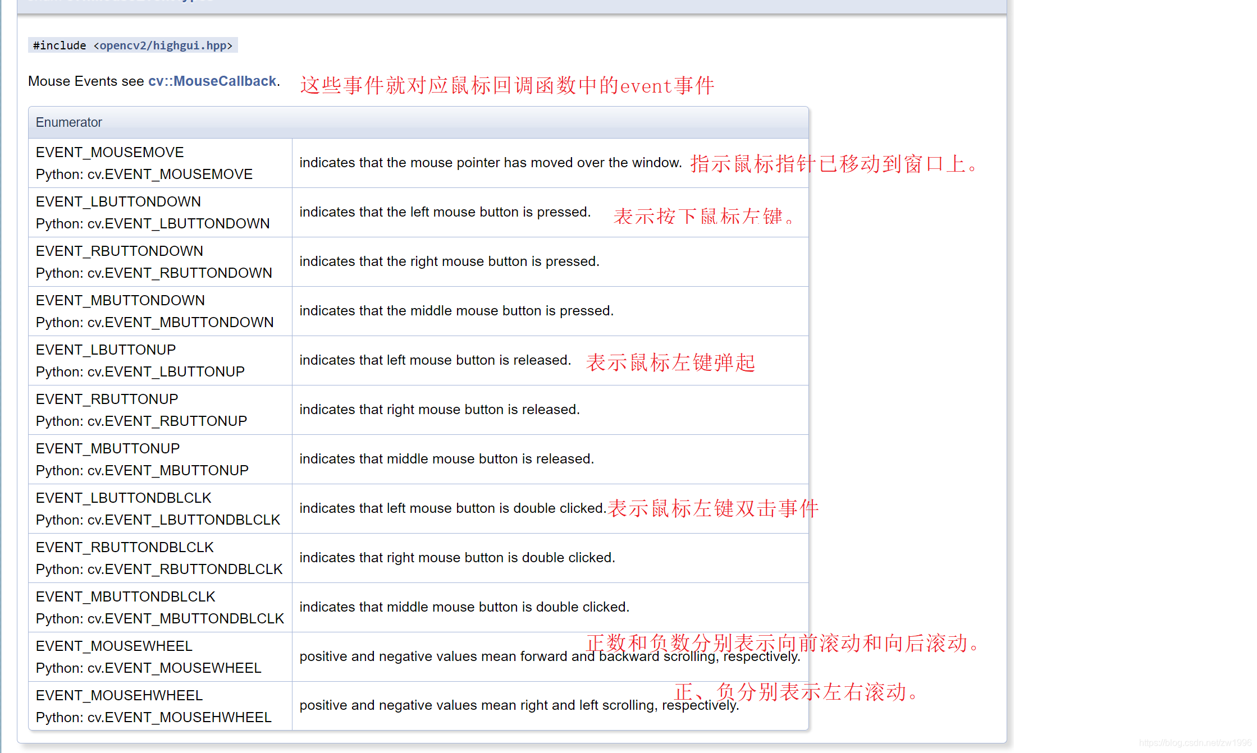Image resolution: width=1257 pixels, height=753 pixels.
Task: Select EVENT_MOUSEMOVE enumerator name
Action: [109, 153]
